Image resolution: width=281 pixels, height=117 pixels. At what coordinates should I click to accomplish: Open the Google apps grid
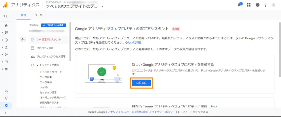point(249,5)
